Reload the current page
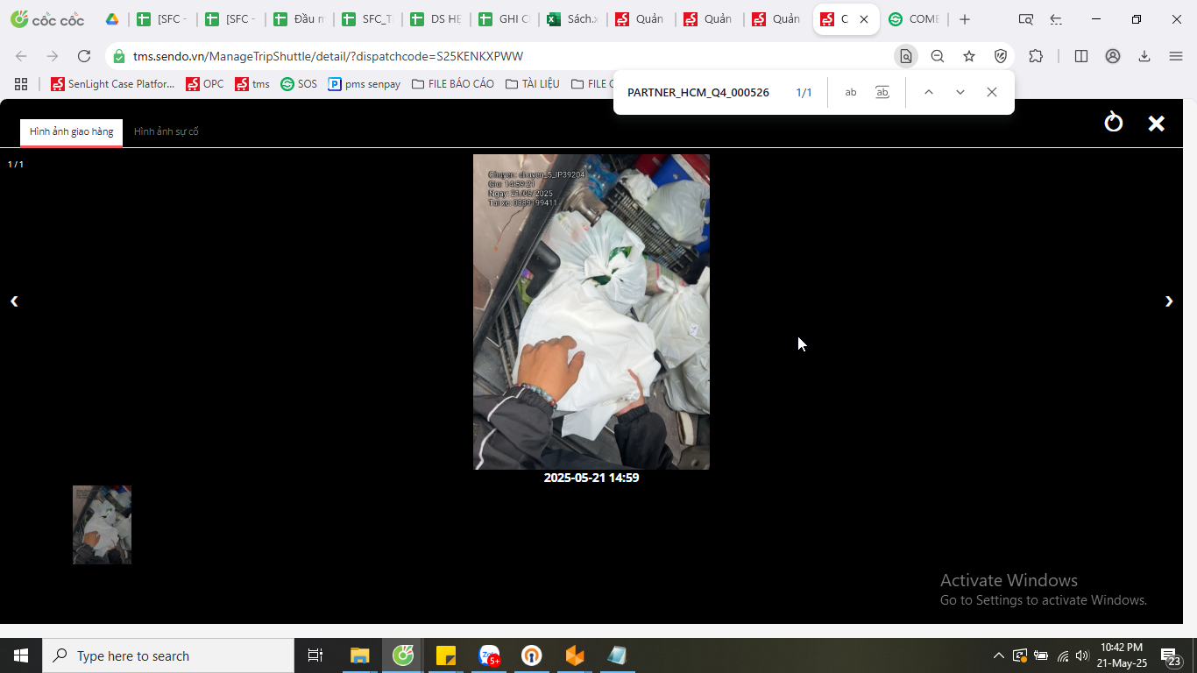The image size is (1197, 673). 84,56
